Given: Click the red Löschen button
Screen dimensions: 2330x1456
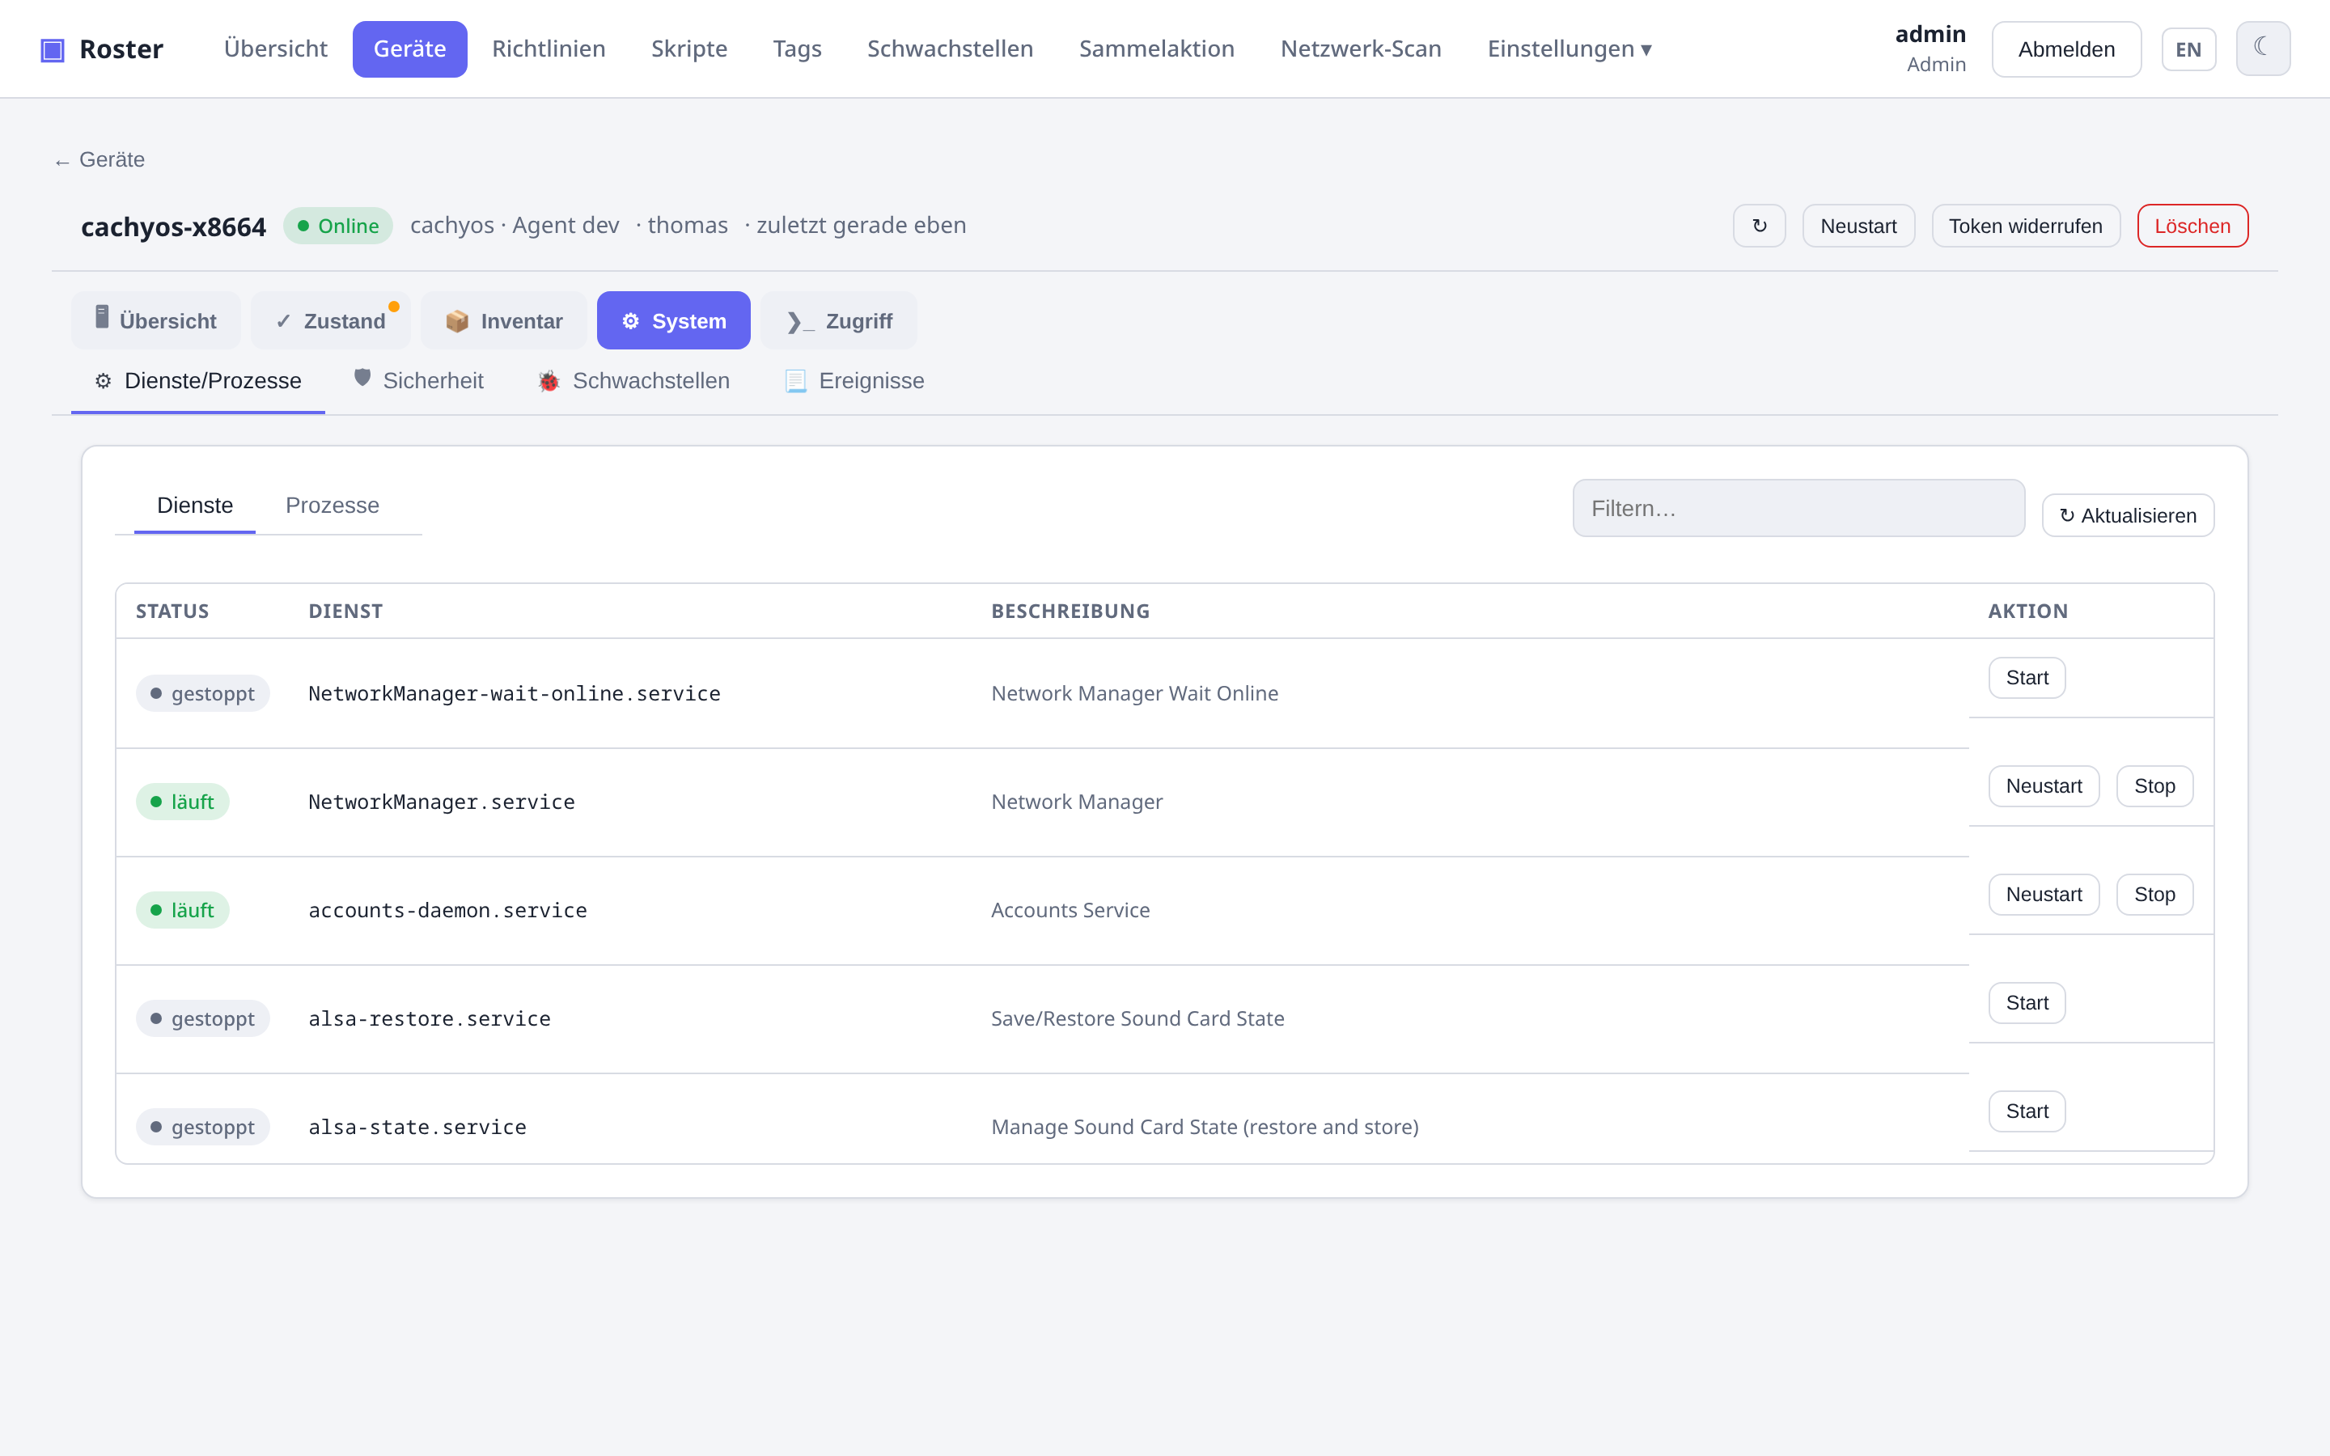Looking at the screenshot, I should (x=2192, y=226).
